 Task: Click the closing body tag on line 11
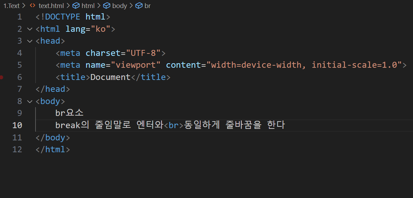click(x=53, y=138)
